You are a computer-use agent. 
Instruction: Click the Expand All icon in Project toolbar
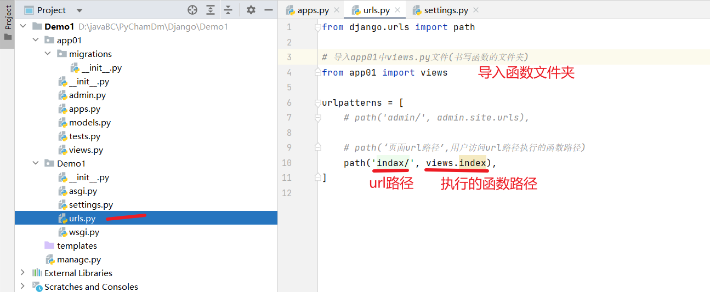(211, 10)
